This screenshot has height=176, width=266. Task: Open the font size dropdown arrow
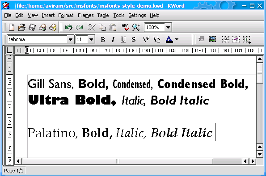(x=91, y=39)
